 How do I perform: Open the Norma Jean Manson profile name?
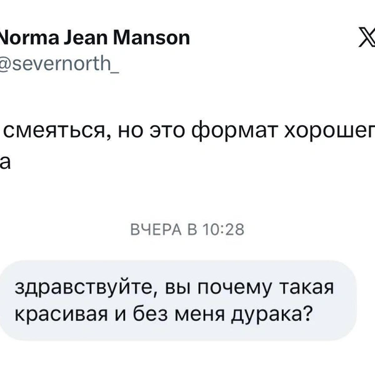(x=94, y=39)
